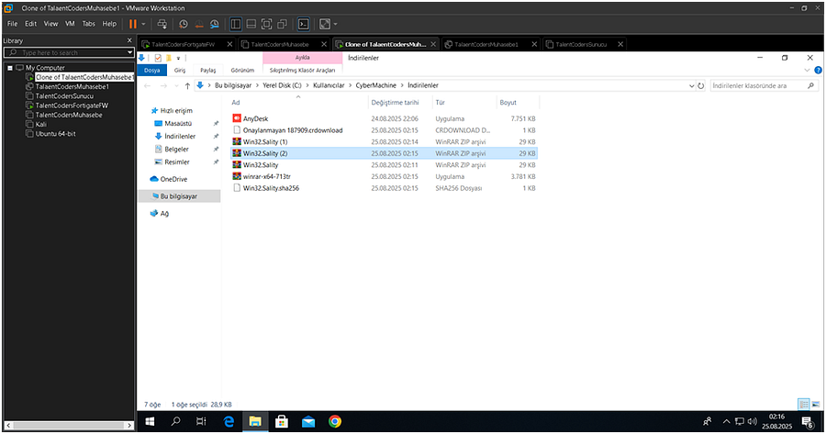
Task: Switch to the TalentCodersSunucu tab
Action: 581,44
